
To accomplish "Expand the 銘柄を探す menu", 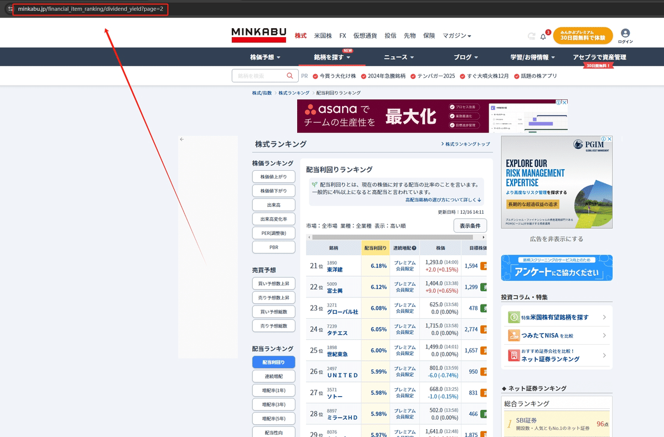I will (332, 57).
